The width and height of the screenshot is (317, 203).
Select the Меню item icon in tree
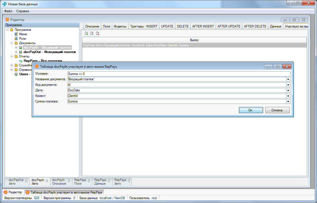16,34
